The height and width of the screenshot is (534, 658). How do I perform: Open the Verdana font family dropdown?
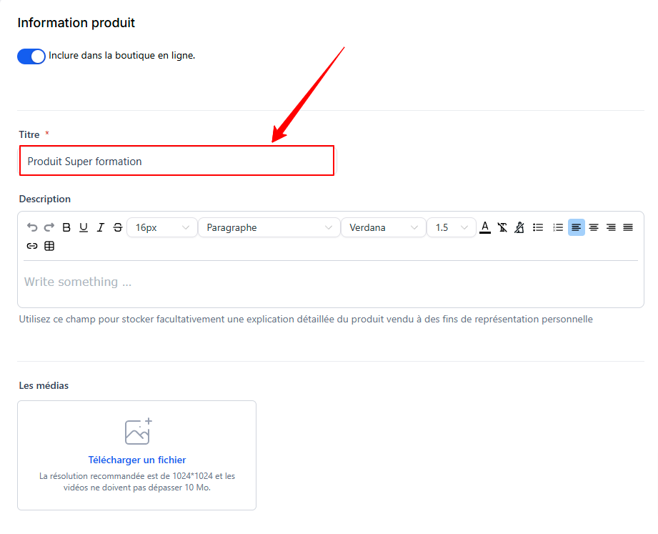(383, 227)
